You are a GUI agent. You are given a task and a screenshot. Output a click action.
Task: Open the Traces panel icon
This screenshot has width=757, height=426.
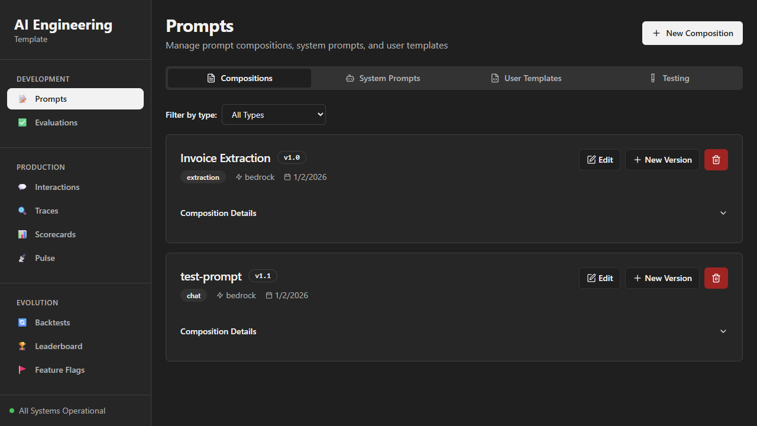pos(22,211)
